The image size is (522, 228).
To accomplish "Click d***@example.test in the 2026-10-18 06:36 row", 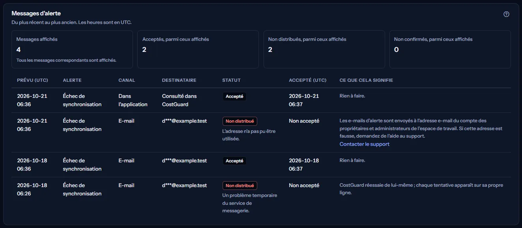I will coord(184,160).
